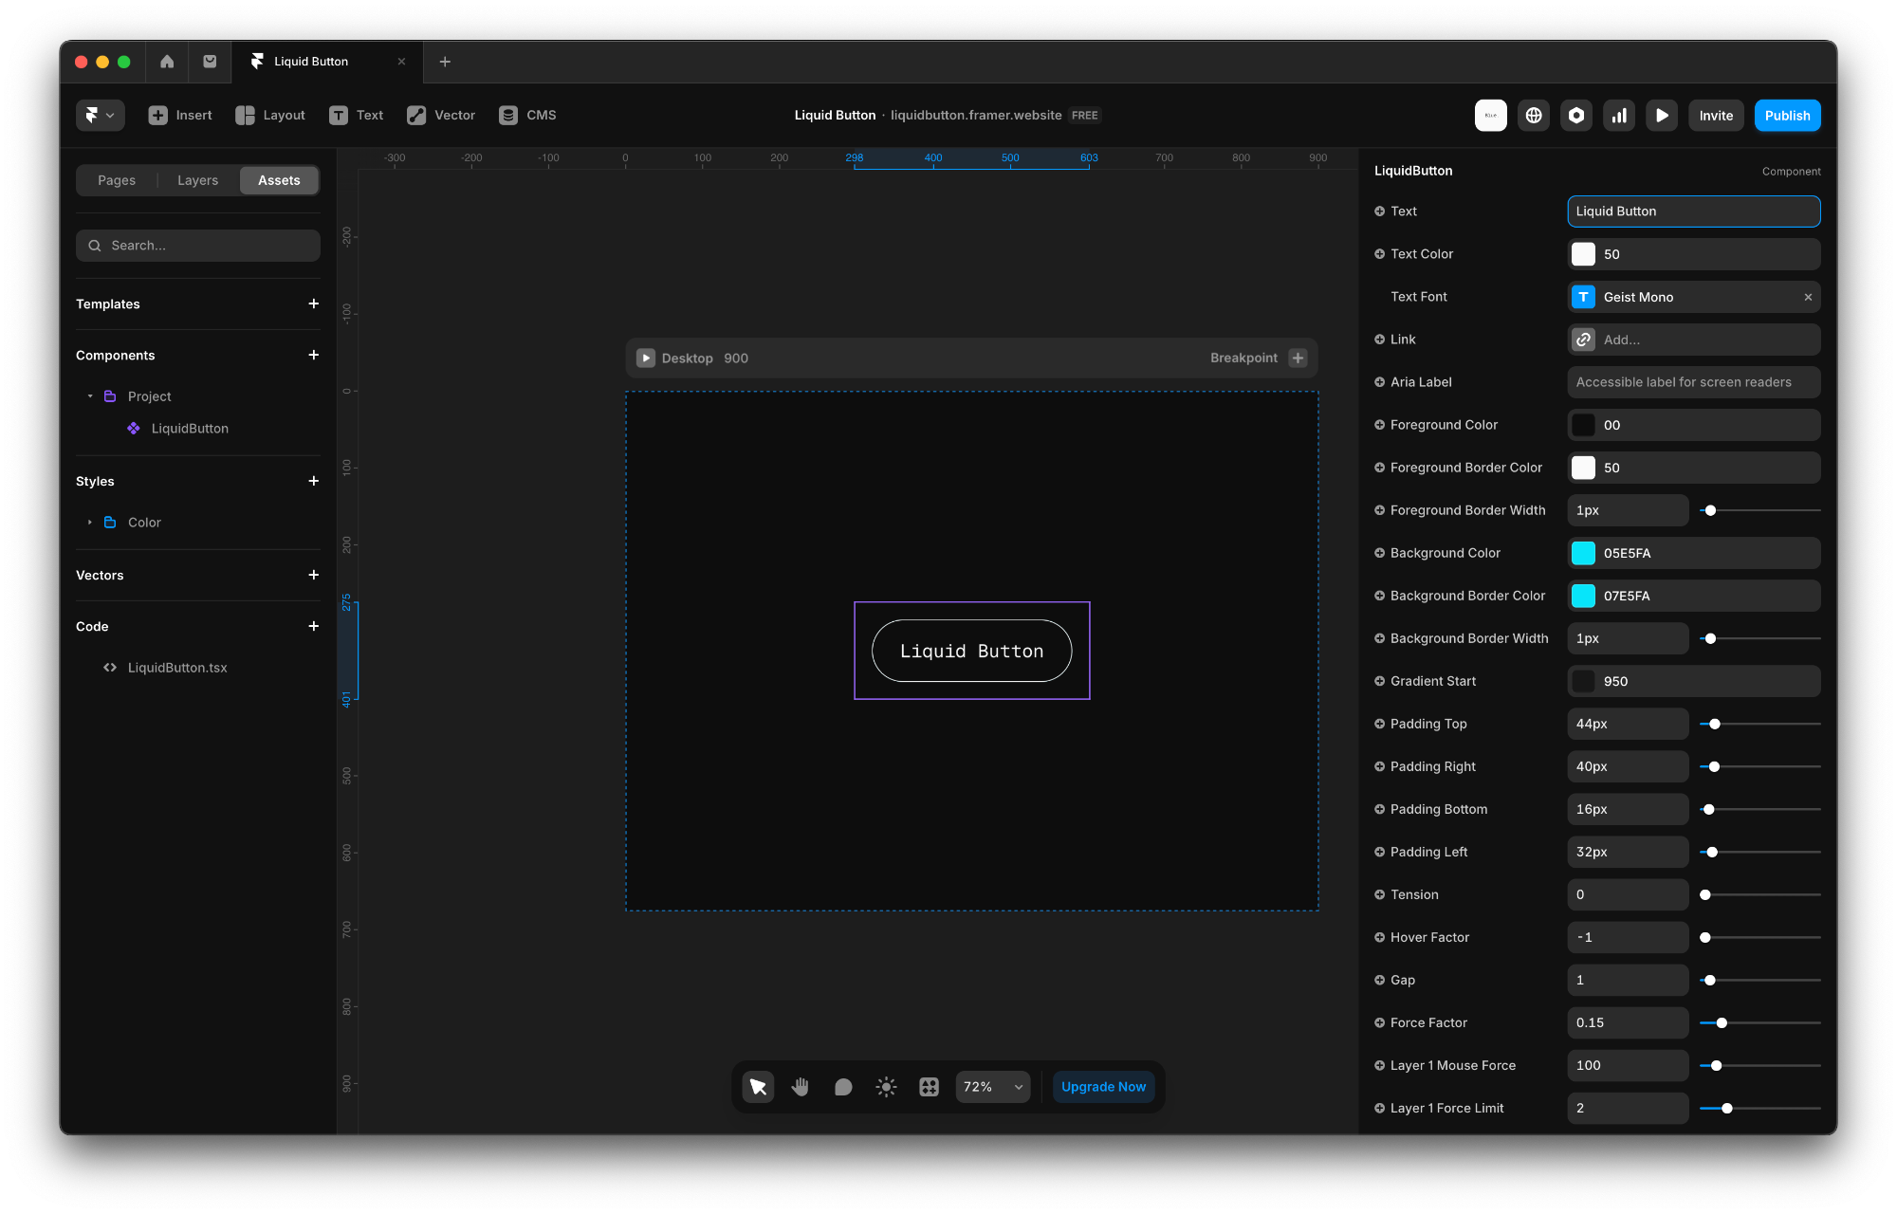Play the Desktop breakpoint preview
The image size is (1897, 1214).
coord(646,359)
